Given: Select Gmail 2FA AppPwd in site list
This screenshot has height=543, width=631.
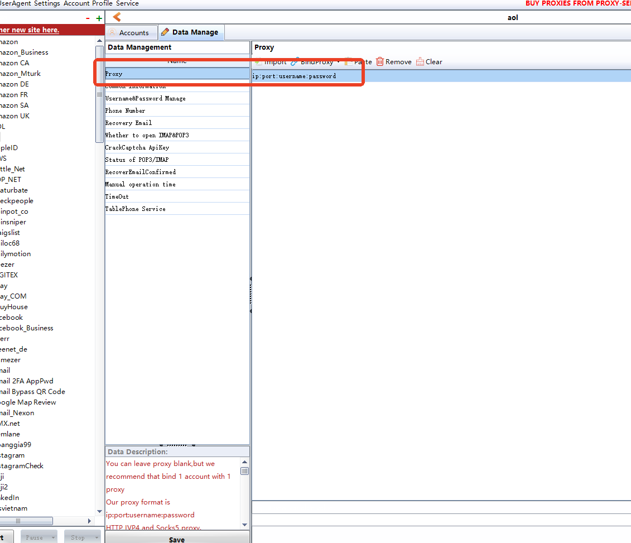Looking at the screenshot, I should [27, 381].
